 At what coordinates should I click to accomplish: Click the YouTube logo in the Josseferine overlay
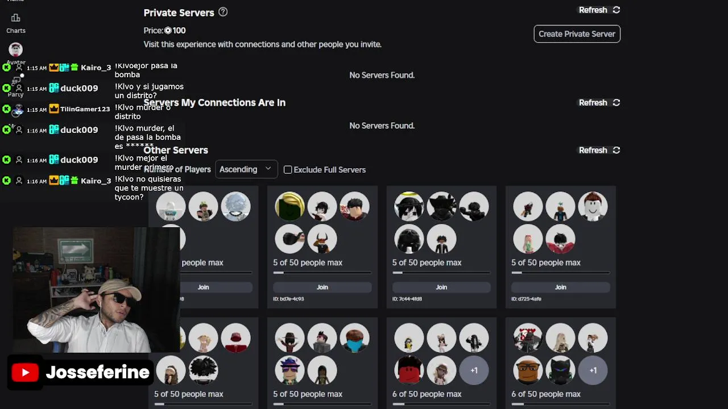click(25, 373)
